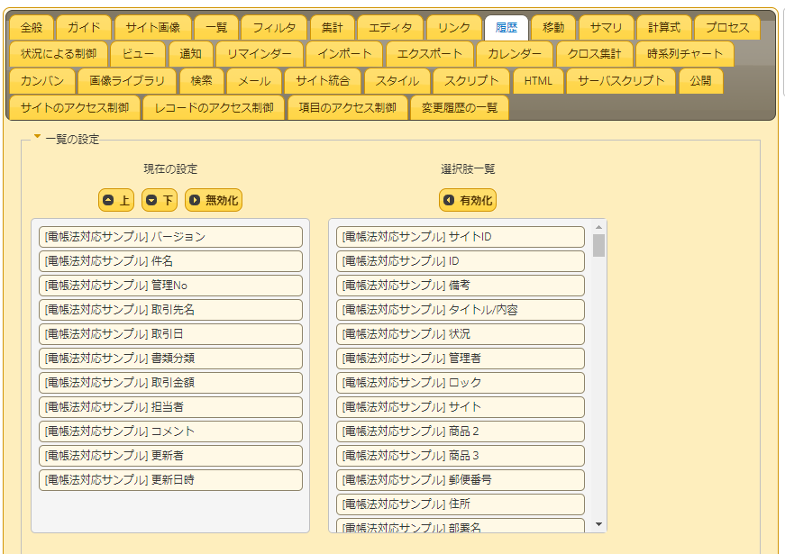Open the 公開 tab
The image size is (785, 554).
point(700,81)
